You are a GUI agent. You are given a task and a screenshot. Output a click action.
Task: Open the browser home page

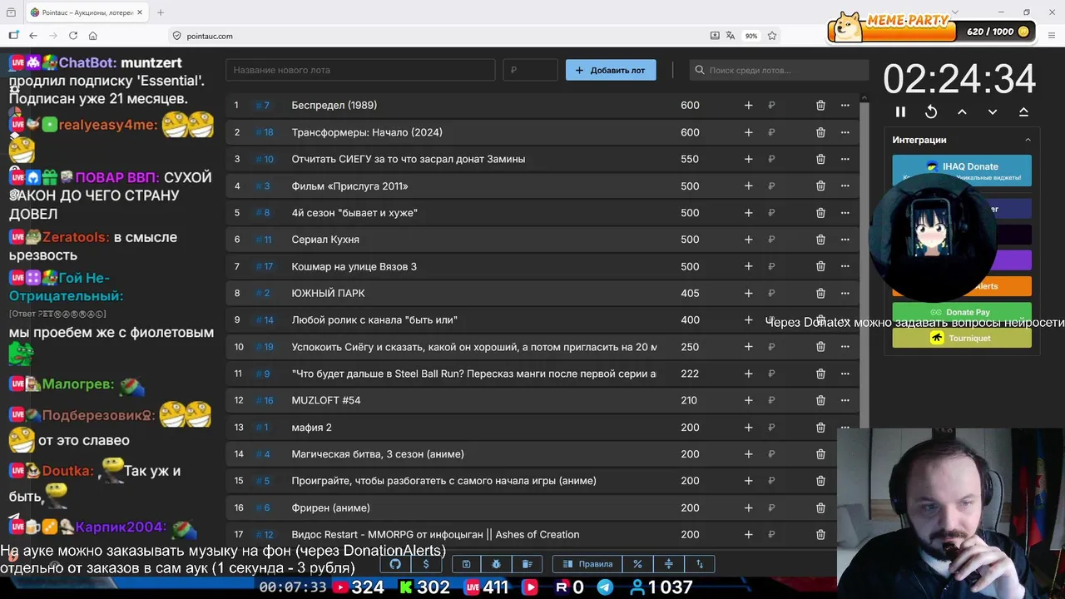pyautogui.click(x=93, y=36)
